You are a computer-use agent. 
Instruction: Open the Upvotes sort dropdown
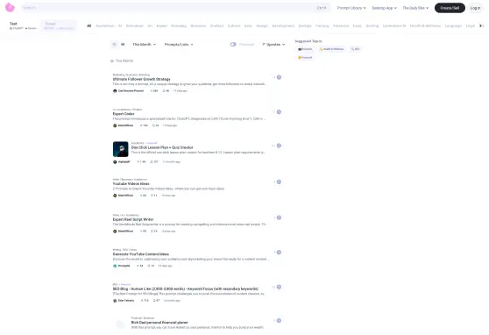[273, 45]
